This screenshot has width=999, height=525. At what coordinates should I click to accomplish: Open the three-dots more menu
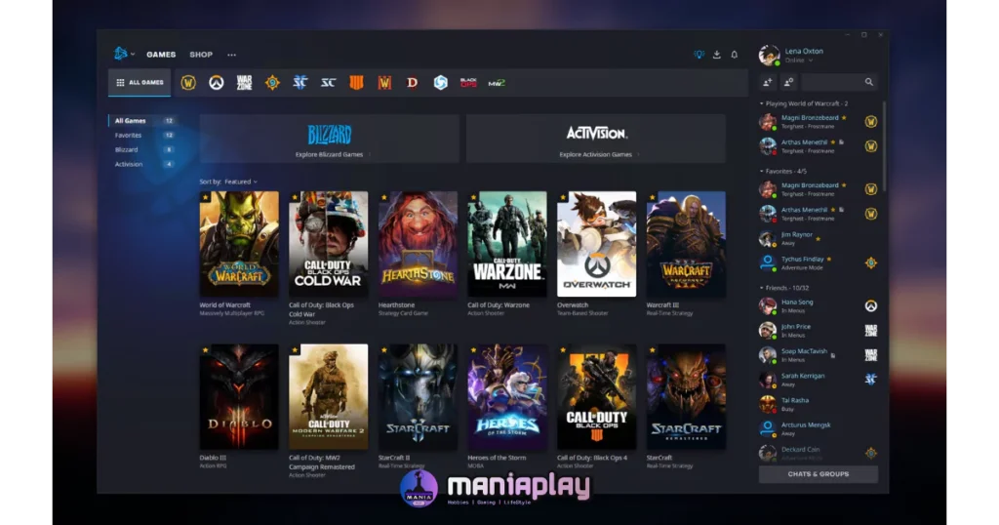click(232, 55)
